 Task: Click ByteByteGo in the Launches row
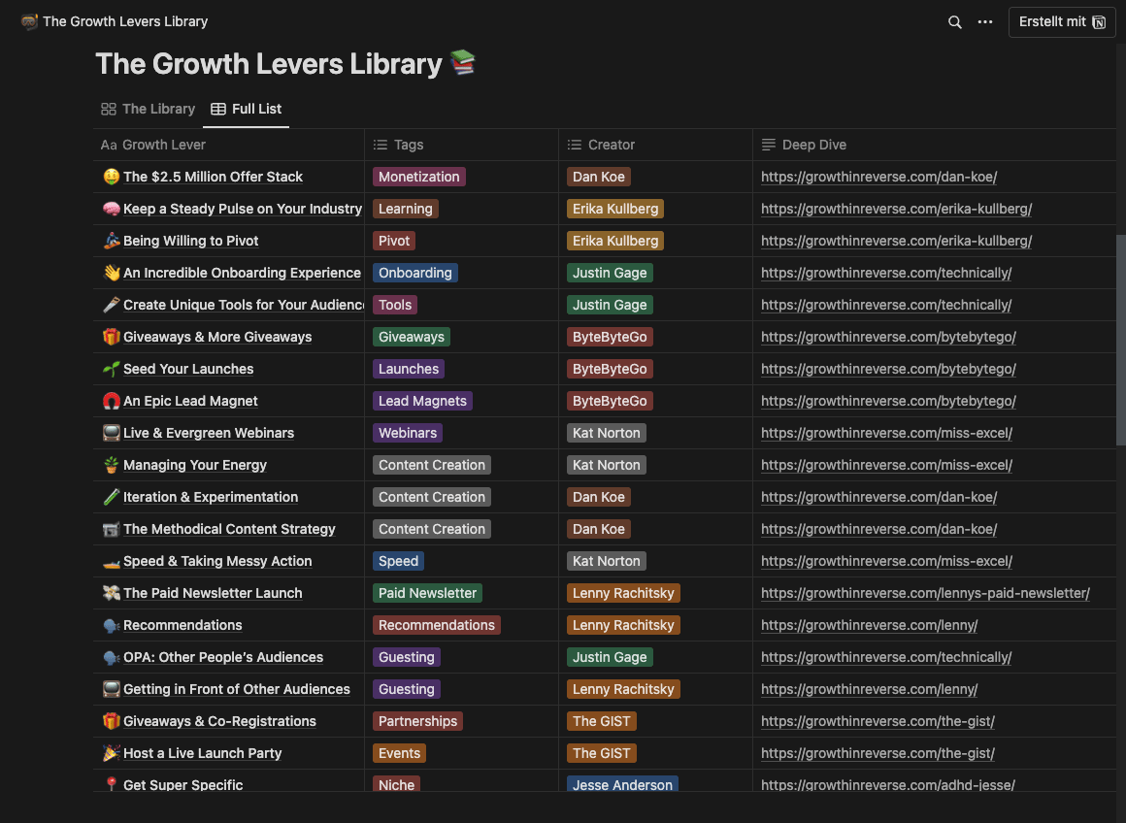coord(610,369)
